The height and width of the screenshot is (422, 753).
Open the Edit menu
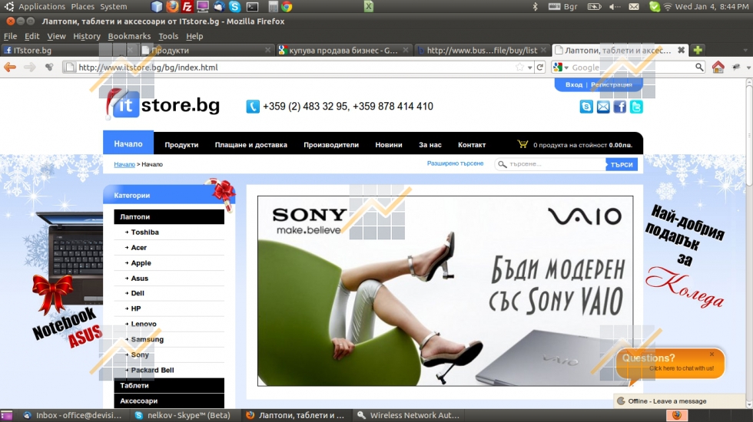[32, 36]
